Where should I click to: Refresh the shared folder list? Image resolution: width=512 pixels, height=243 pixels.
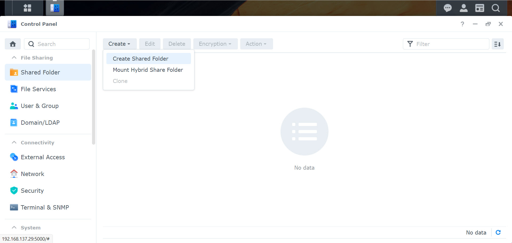click(498, 232)
